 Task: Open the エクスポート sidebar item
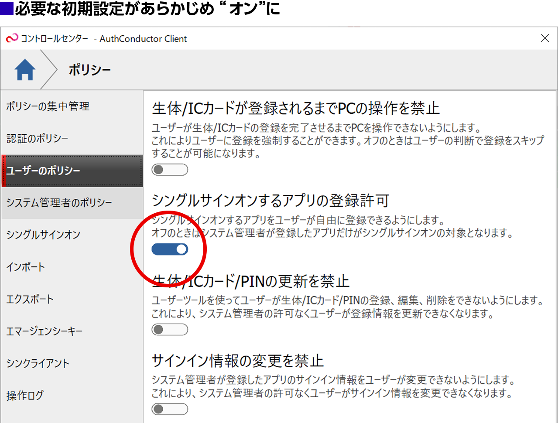coord(30,299)
